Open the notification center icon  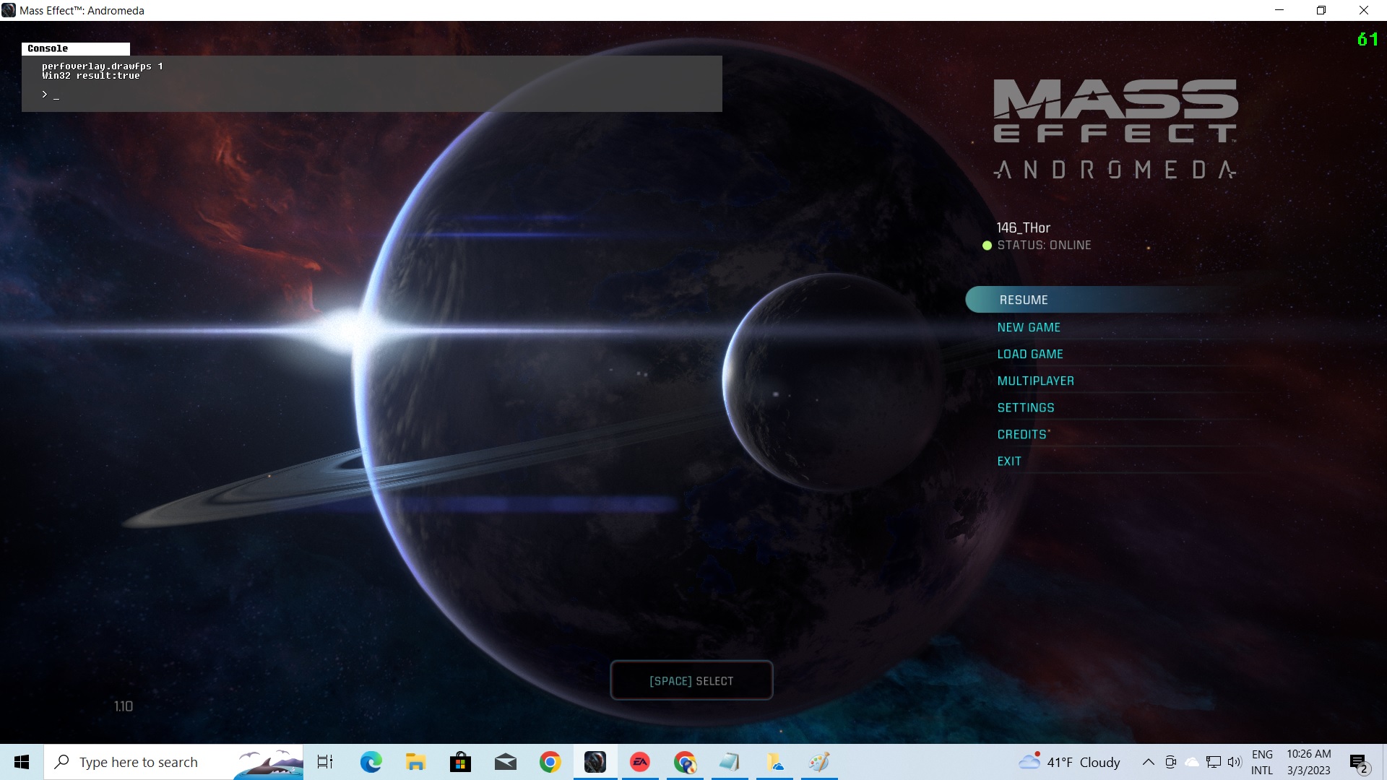pos(1360,762)
